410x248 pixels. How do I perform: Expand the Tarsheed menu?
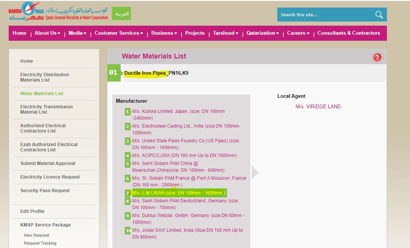click(225, 33)
